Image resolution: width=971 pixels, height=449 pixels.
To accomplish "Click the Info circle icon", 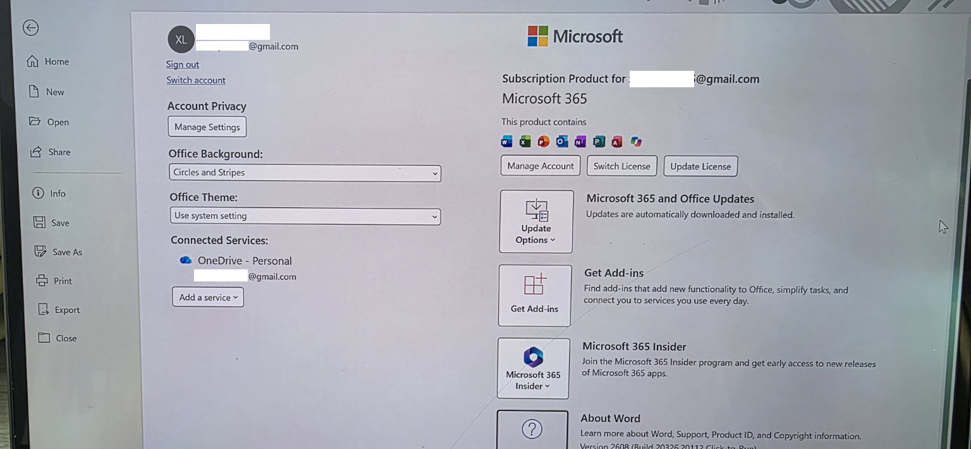I will click(38, 193).
